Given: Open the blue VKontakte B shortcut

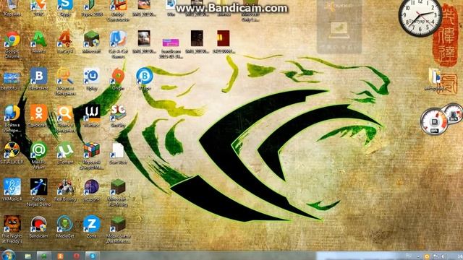Looking at the screenshot, I should pyautogui.click(x=38, y=76).
